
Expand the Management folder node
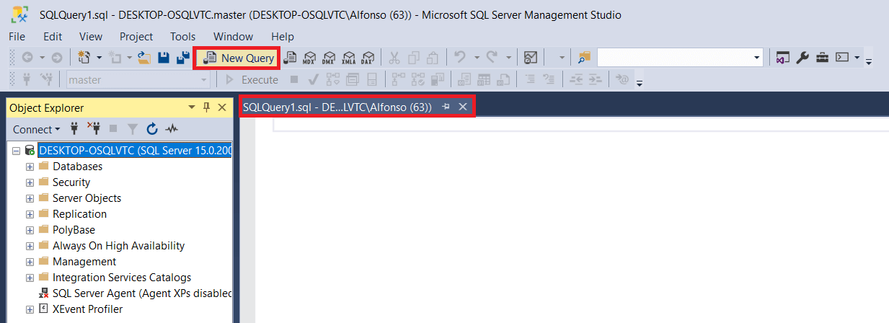coord(30,262)
